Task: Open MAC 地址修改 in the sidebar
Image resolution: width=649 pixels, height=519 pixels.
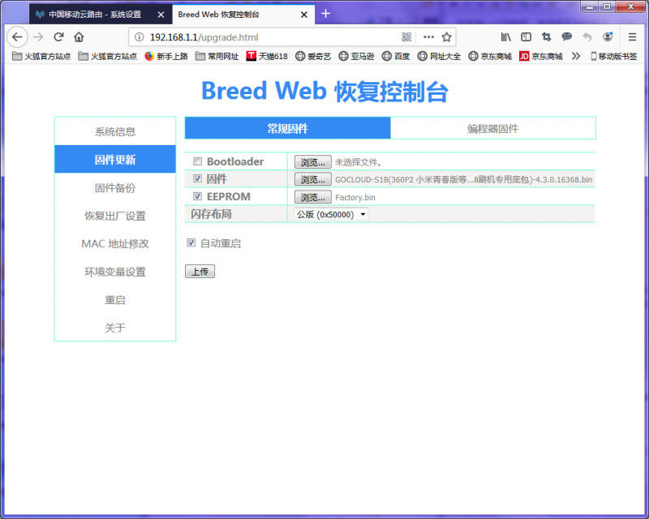Action: tap(115, 244)
